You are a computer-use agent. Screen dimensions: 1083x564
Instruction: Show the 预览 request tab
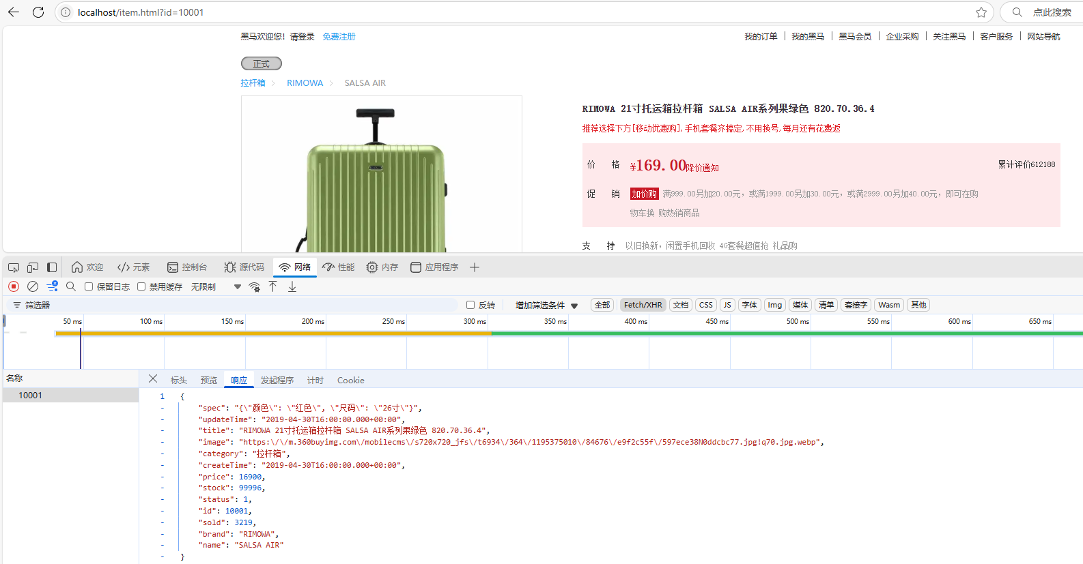click(209, 380)
